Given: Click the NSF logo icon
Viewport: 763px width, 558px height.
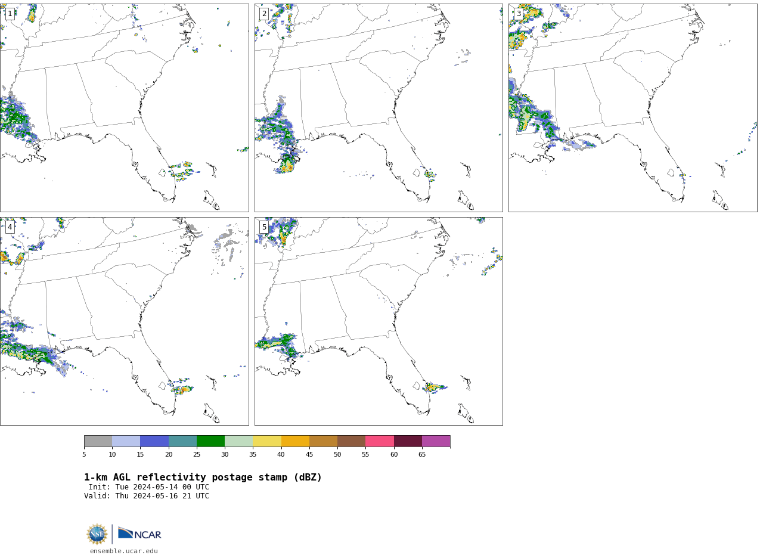Looking at the screenshot, I should point(97,534).
